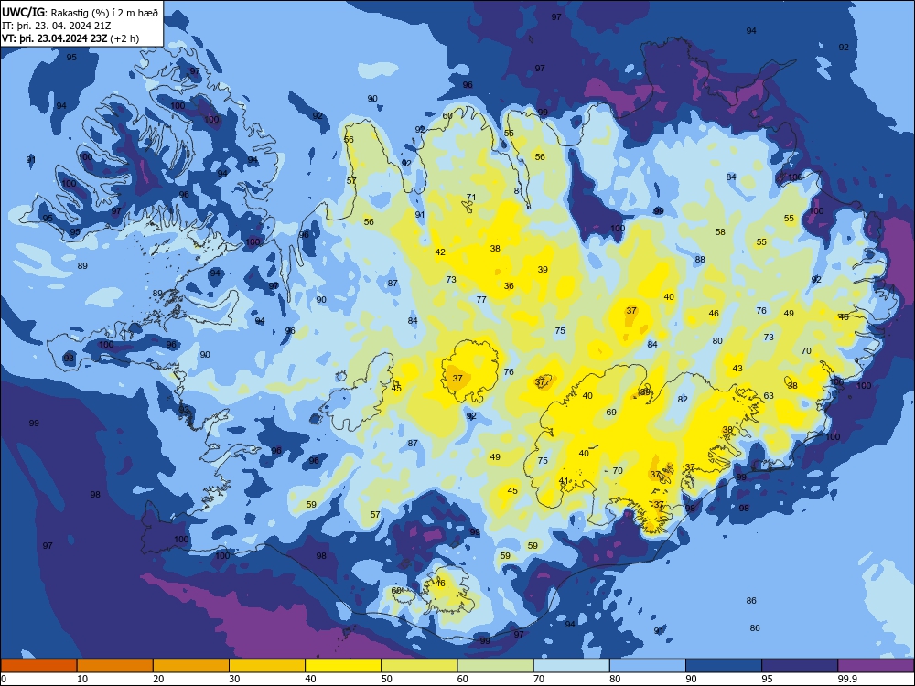Click the legend tick label '10'
The image size is (915, 686).
82,679
